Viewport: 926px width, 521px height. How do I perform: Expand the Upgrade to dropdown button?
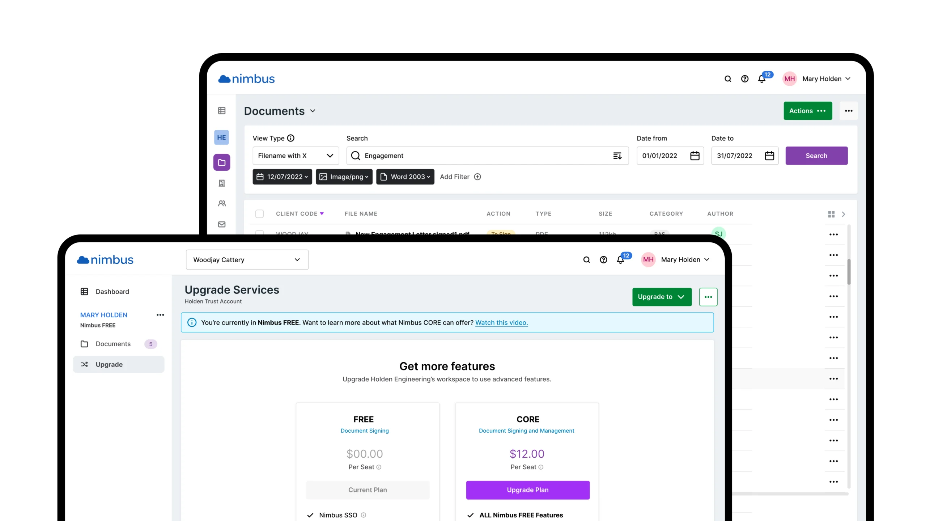pyautogui.click(x=662, y=297)
